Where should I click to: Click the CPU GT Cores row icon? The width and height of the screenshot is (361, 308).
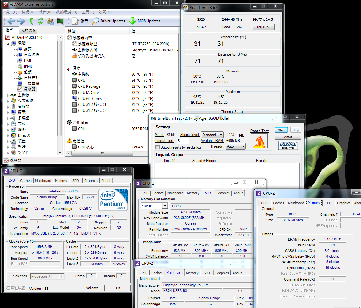click(75, 98)
